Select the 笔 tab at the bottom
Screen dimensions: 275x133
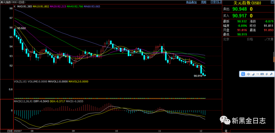point(226,131)
